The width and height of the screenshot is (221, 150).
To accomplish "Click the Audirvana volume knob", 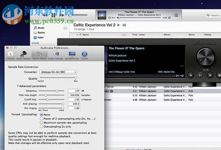I will tap(206, 57).
